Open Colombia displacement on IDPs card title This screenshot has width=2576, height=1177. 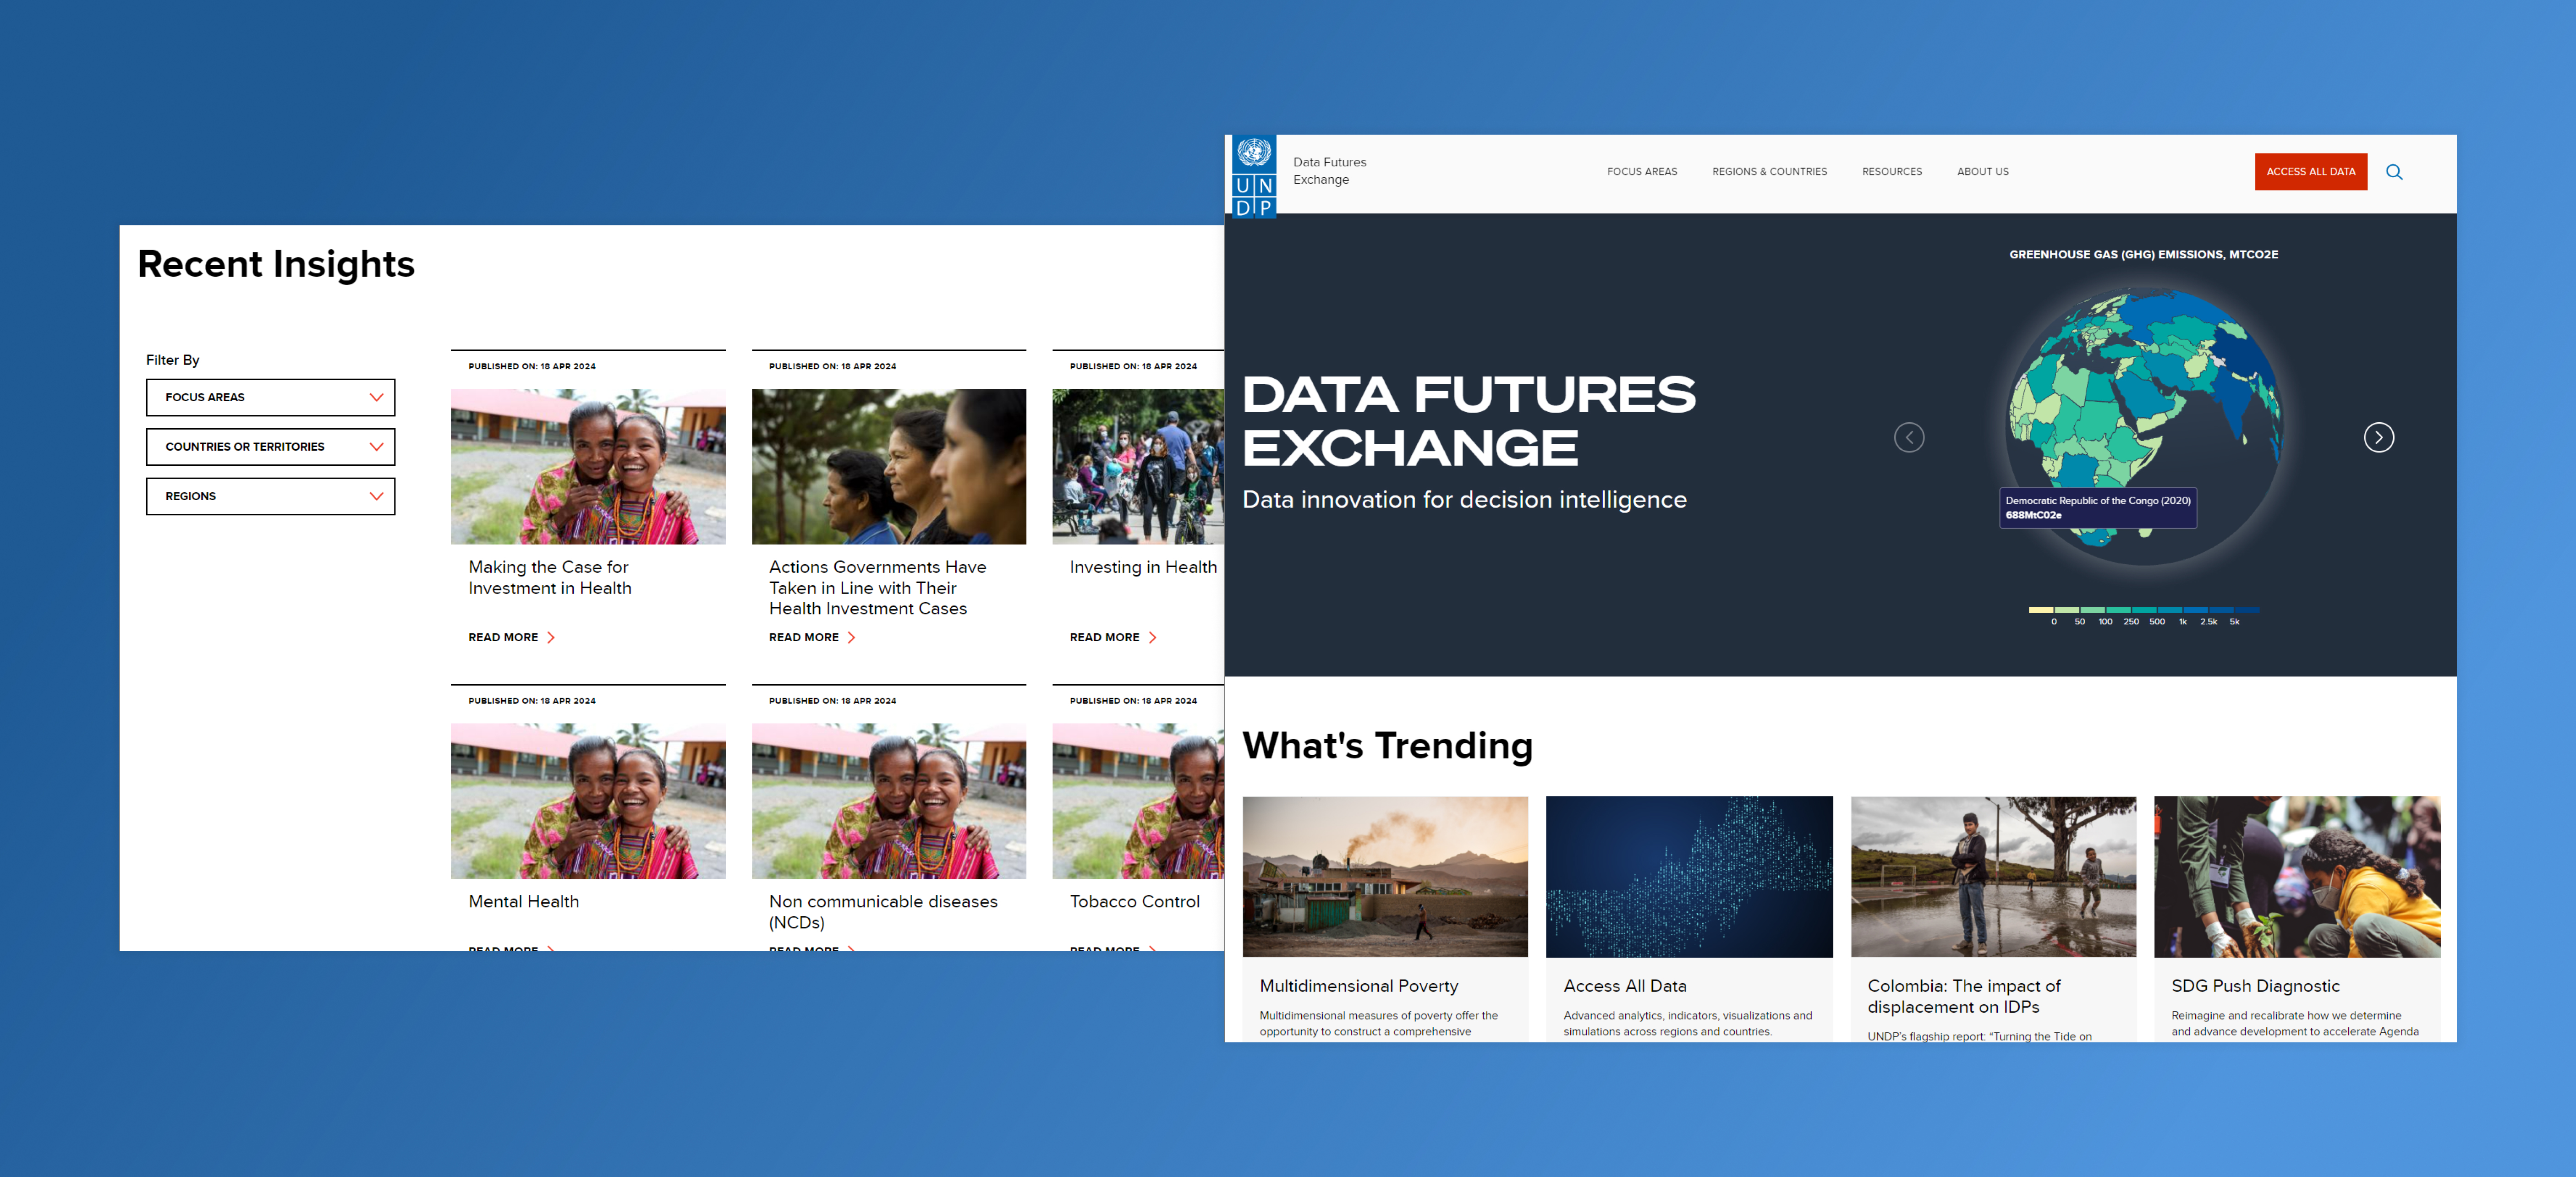coord(1964,997)
